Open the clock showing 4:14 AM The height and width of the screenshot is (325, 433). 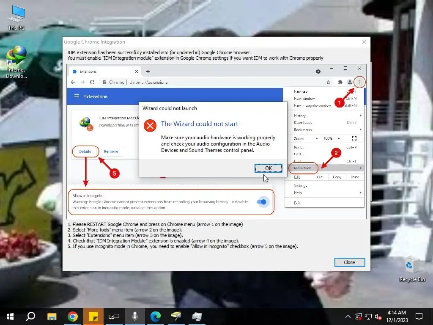tap(397, 317)
